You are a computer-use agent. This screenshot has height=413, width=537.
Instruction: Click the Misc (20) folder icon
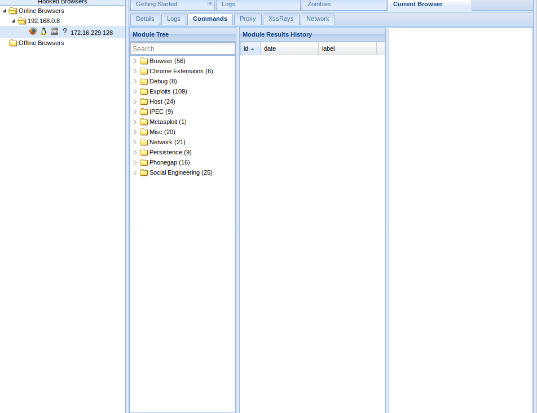(x=144, y=132)
